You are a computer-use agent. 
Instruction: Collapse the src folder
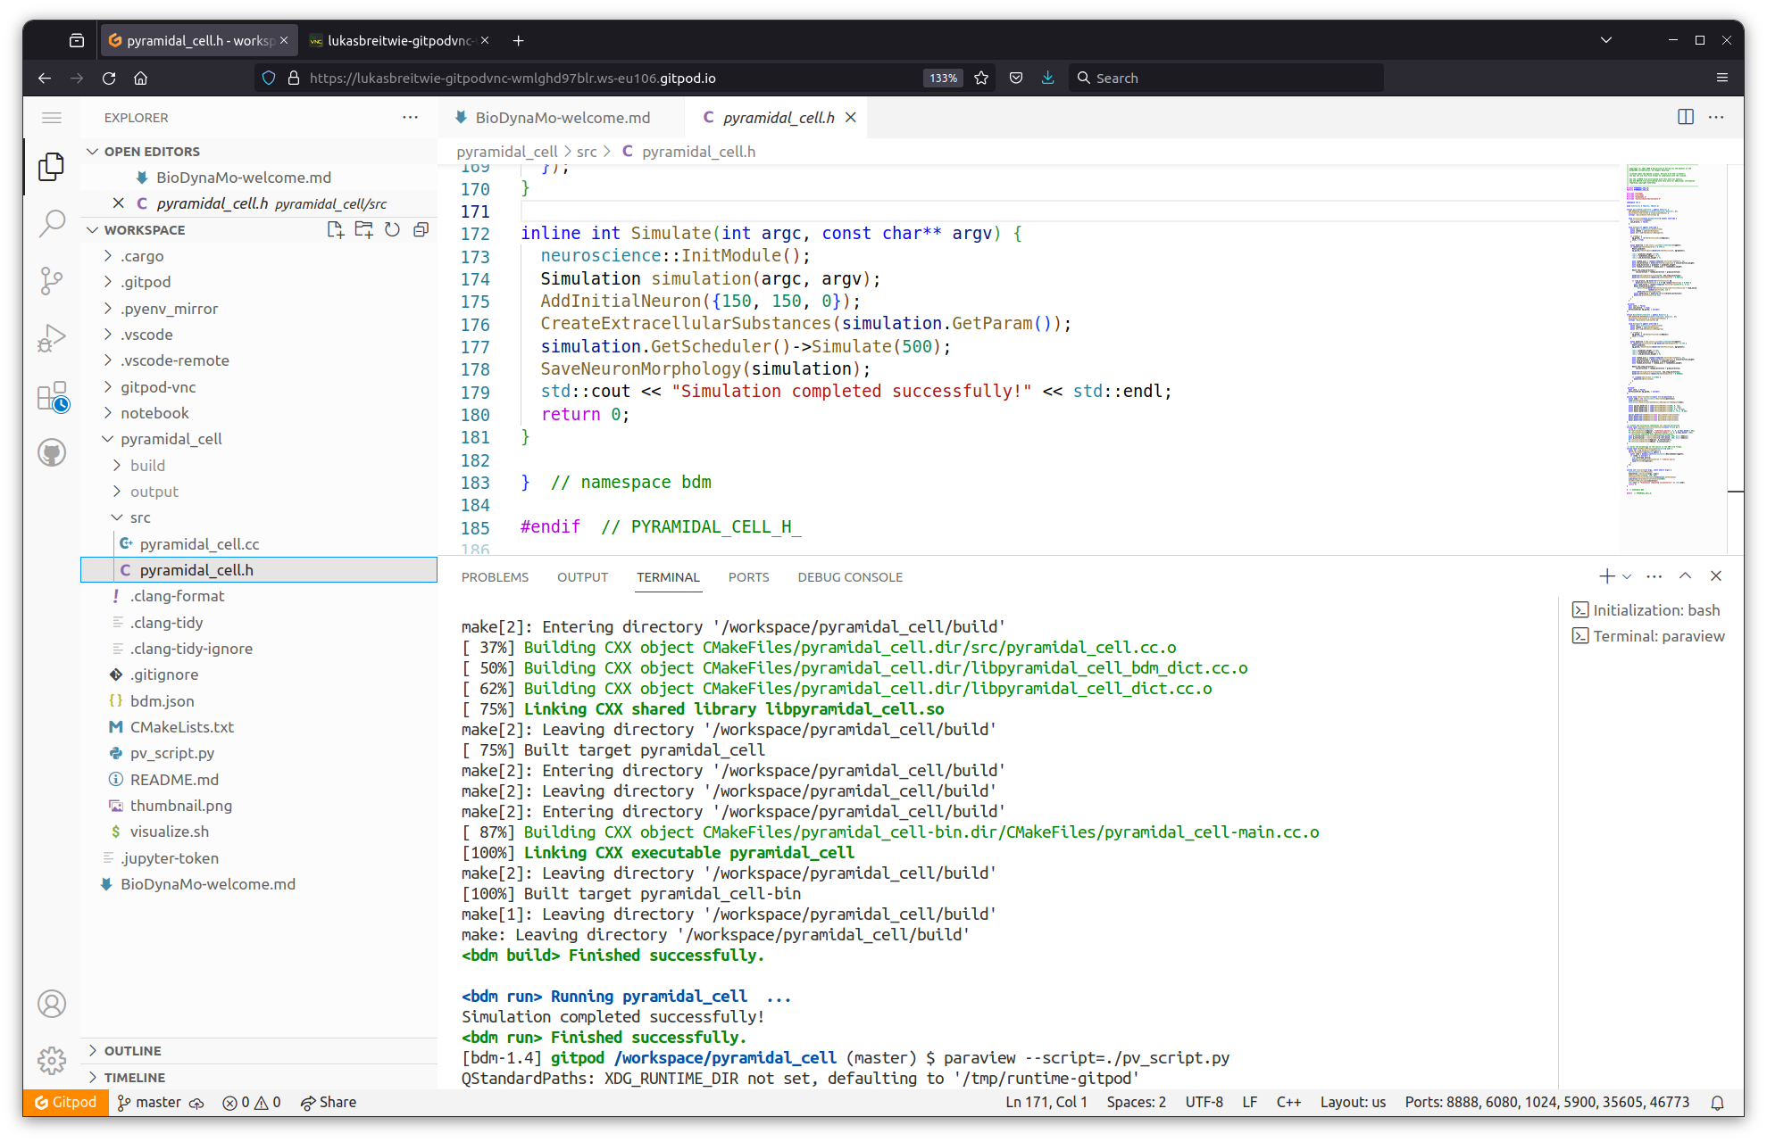click(x=140, y=517)
